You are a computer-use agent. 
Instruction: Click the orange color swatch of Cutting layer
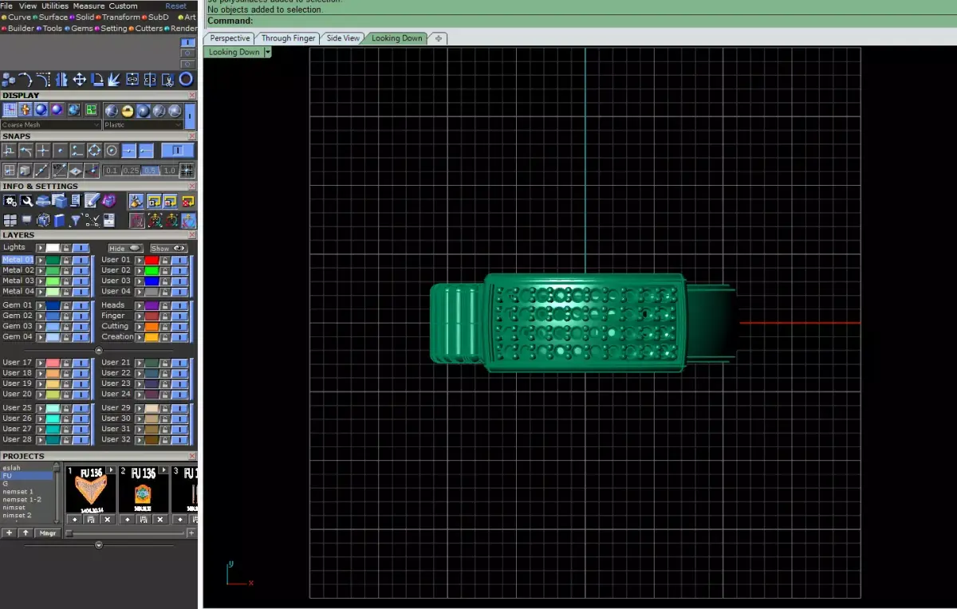(152, 326)
